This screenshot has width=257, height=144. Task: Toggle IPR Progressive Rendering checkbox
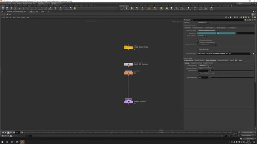[198, 40]
